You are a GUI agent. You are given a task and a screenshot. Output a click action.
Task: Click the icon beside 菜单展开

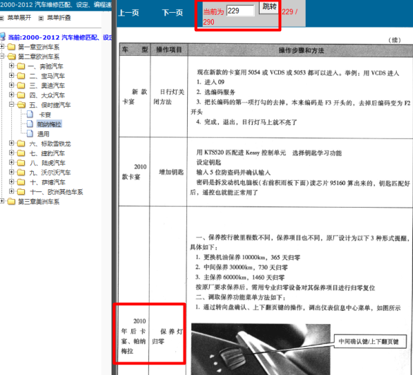2,18
